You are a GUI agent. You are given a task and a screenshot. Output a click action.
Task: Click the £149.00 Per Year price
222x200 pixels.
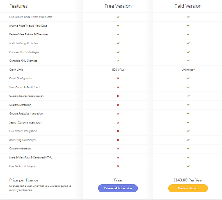pyautogui.click(x=188, y=180)
